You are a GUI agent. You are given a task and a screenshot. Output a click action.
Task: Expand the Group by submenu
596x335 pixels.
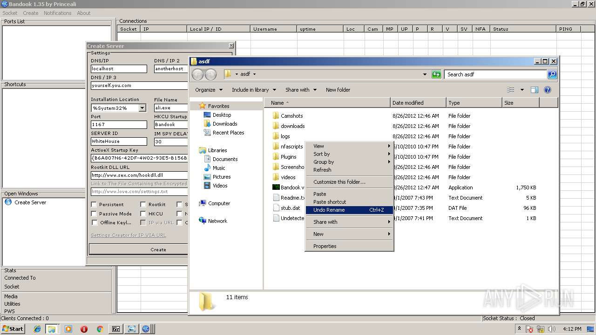tap(349, 162)
